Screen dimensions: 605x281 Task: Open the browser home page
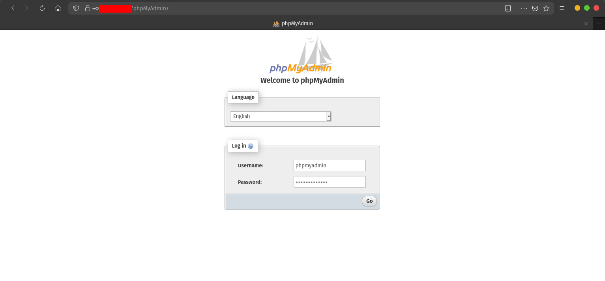(58, 8)
